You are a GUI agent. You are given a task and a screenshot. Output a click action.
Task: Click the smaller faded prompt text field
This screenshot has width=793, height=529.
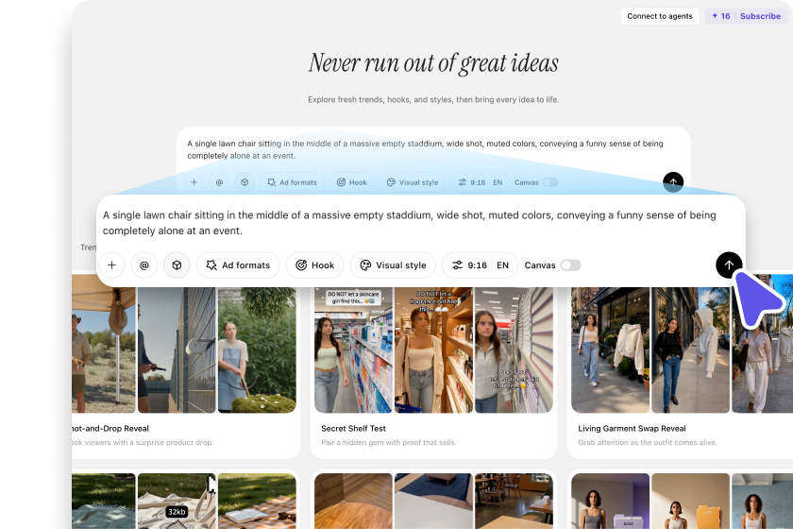425,150
